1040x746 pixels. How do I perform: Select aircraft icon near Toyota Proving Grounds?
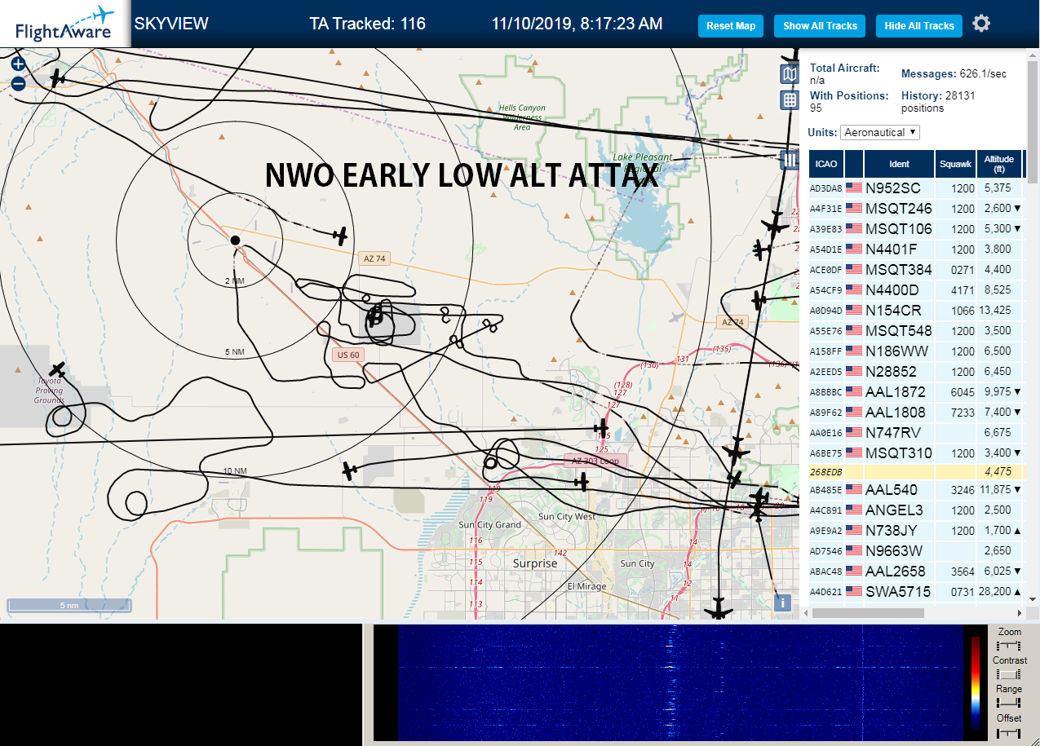click(57, 370)
